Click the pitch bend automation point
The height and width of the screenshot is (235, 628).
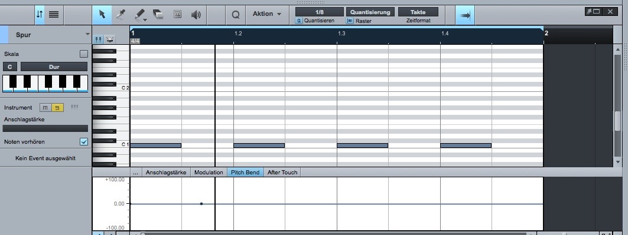[201, 204]
